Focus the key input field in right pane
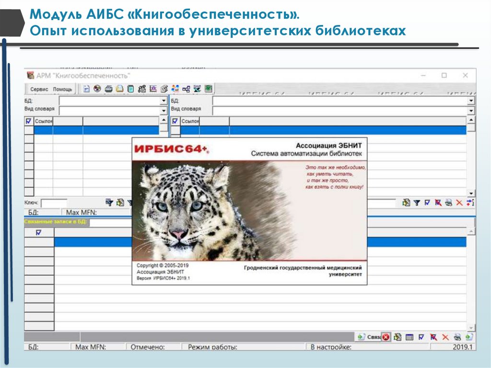The width and height of the screenshot is (491, 368). 381,203
